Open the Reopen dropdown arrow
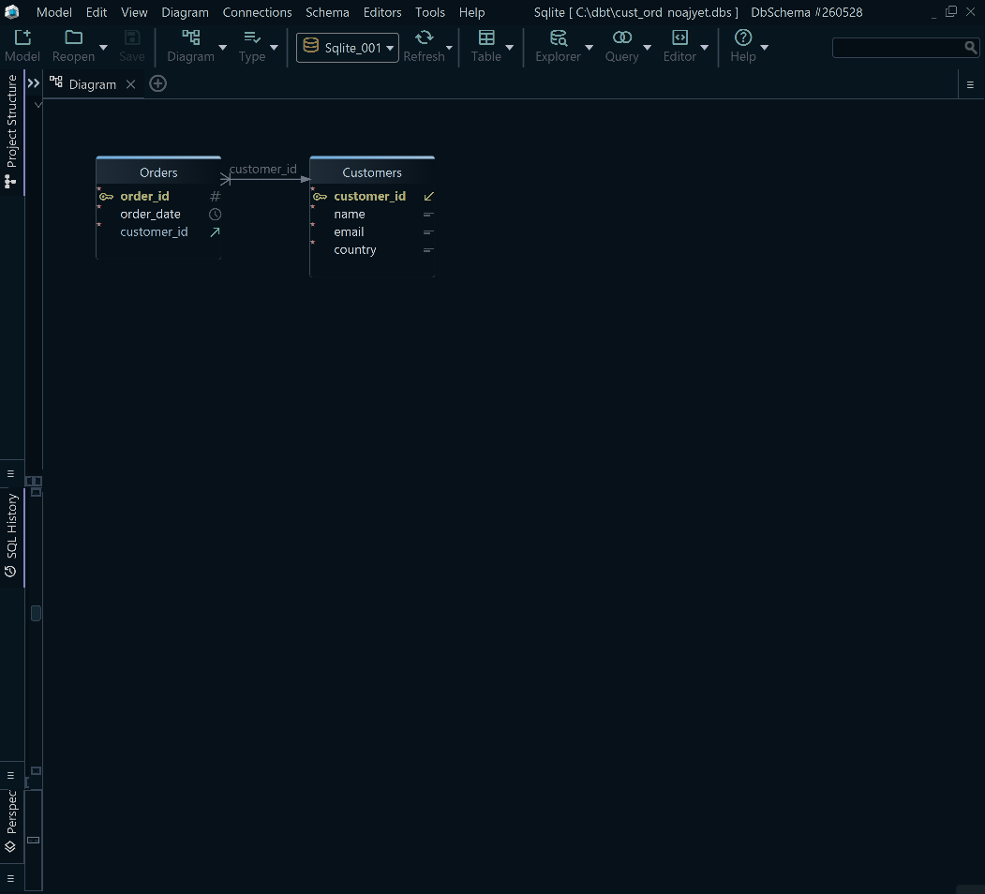The width and height of the screenshot is (985, 894). 104,47
